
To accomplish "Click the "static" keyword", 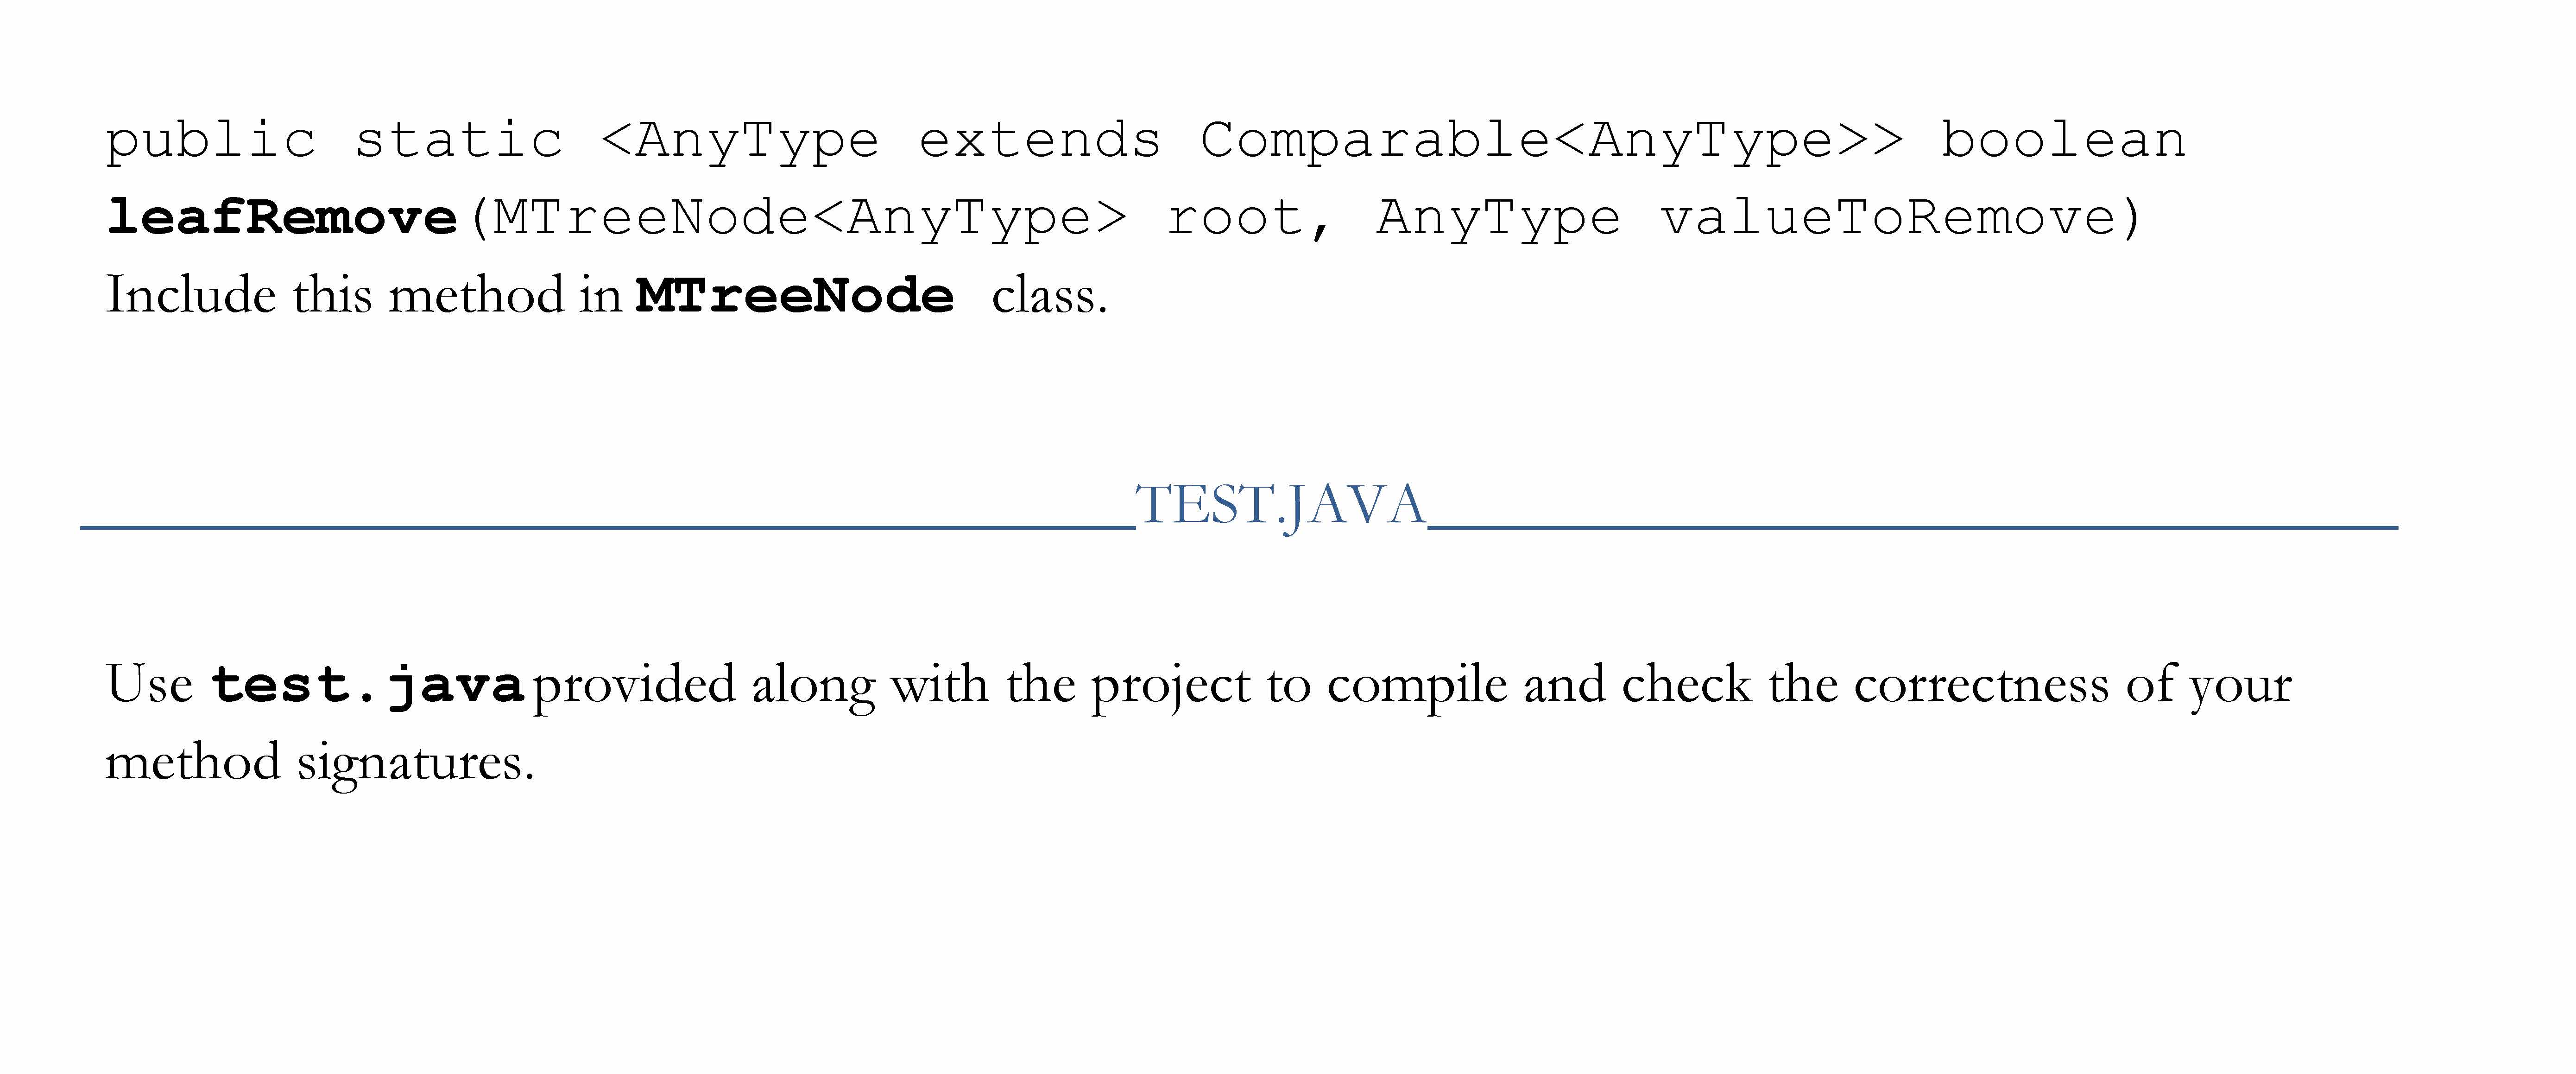I will [x=459, y=140].
